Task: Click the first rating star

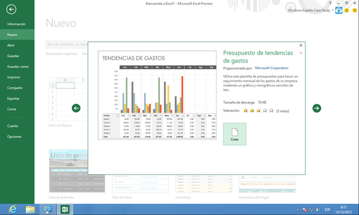Action: tap(246, 111)
